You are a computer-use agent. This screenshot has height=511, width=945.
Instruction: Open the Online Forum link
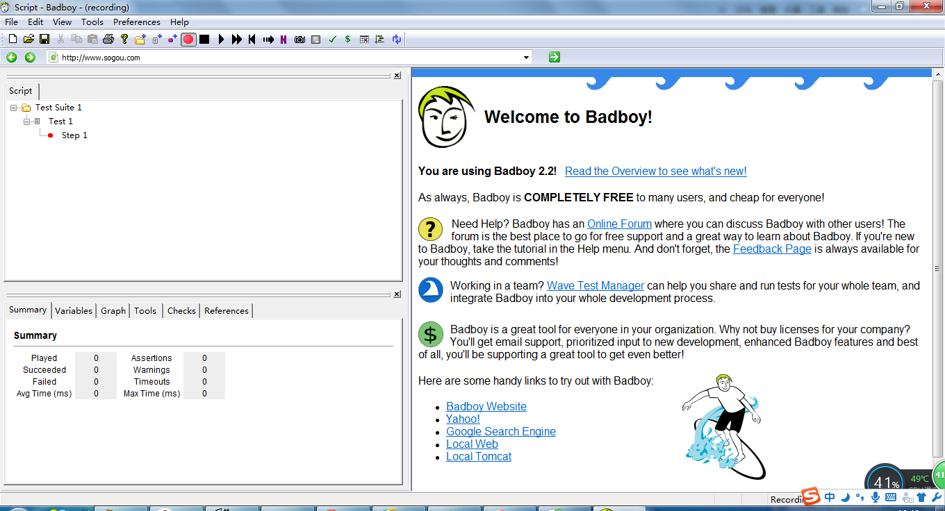click(x=619, y=224)
